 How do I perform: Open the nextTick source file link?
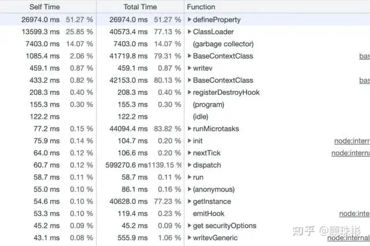point(350,153)
